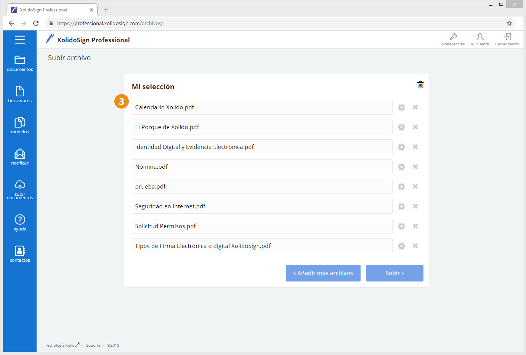The width and height of the screenshot is (526, 355).
Task: Close the XolidoSign Professional browser tab
Action: (x=91, y=10)
